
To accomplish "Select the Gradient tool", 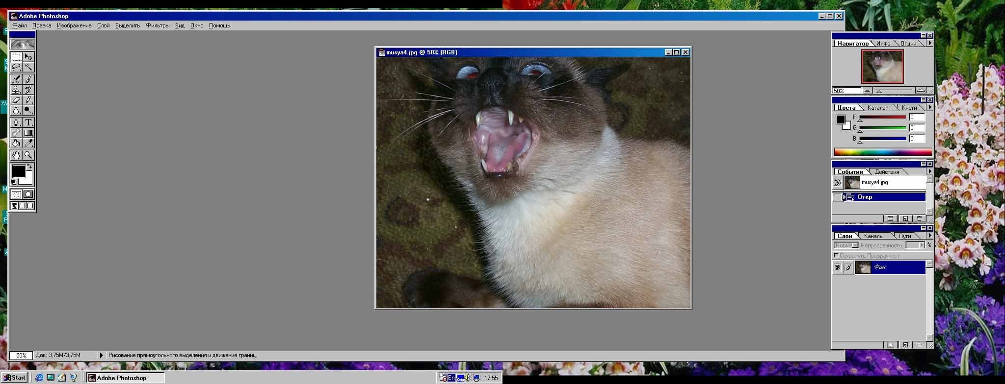I will pos(28,133).
